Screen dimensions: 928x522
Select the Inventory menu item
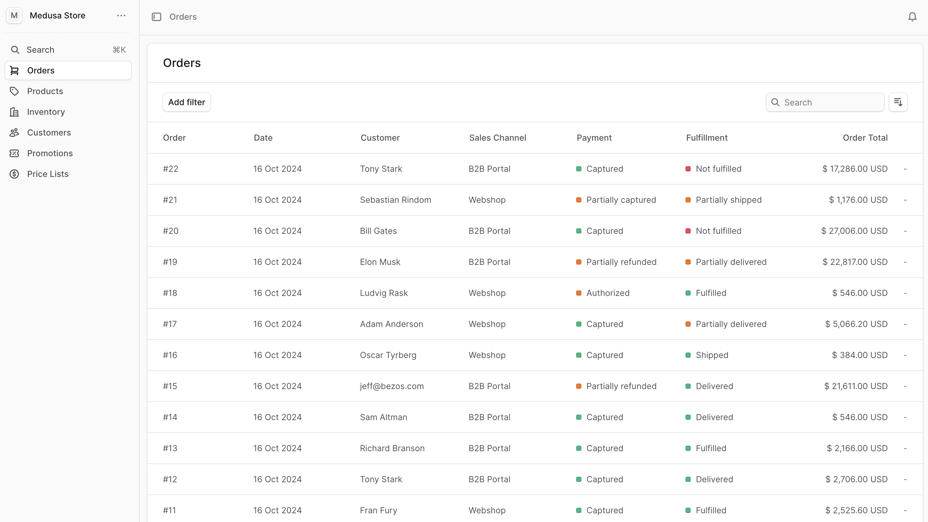pos(46,112)
